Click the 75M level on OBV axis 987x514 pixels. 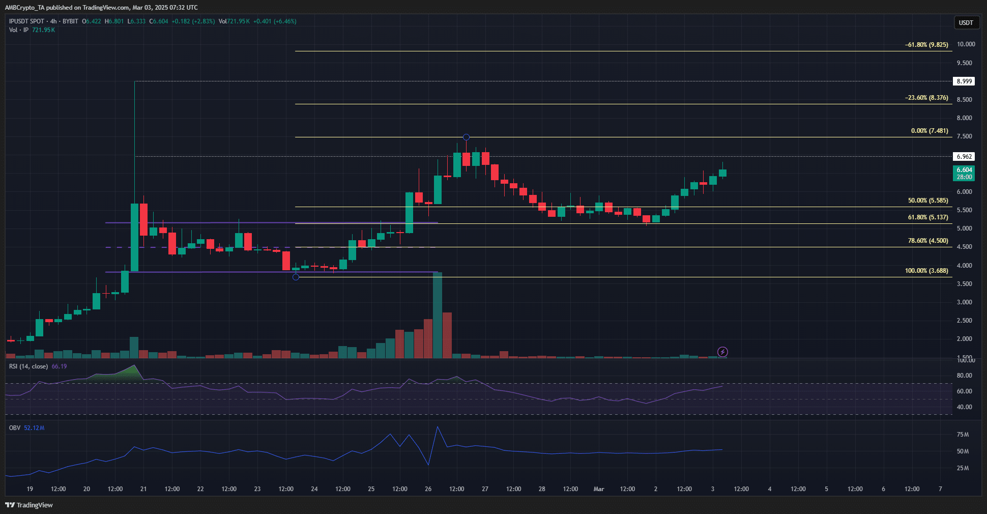[963, 435]
